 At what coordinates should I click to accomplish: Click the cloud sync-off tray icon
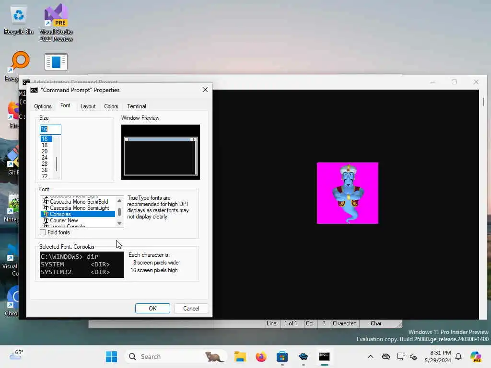(x=386, y=356)
